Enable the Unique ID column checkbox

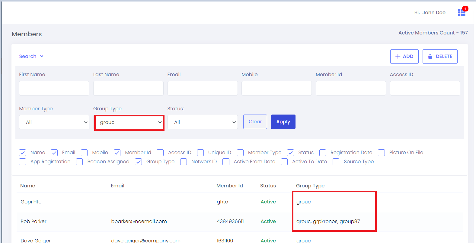tap(200, 153)
